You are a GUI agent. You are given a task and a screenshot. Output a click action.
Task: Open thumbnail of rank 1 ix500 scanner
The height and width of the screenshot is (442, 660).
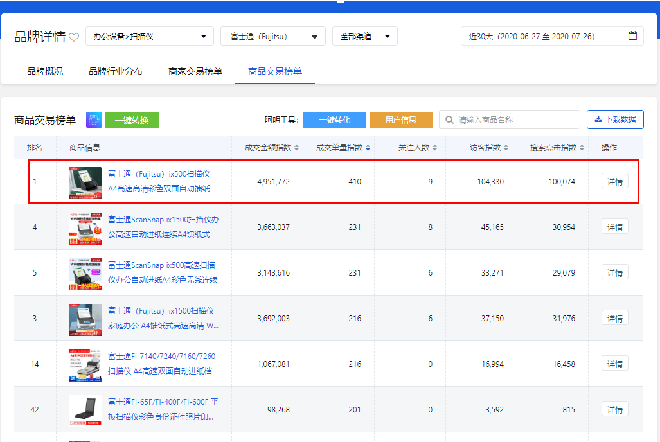click(85, 182)
